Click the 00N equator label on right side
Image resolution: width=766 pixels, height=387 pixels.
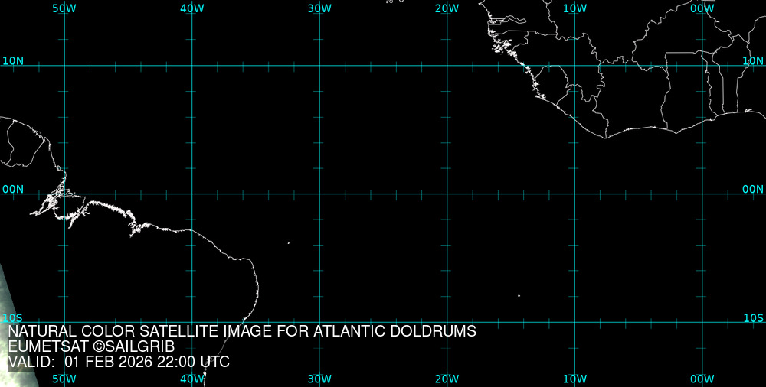pos(753,189)
